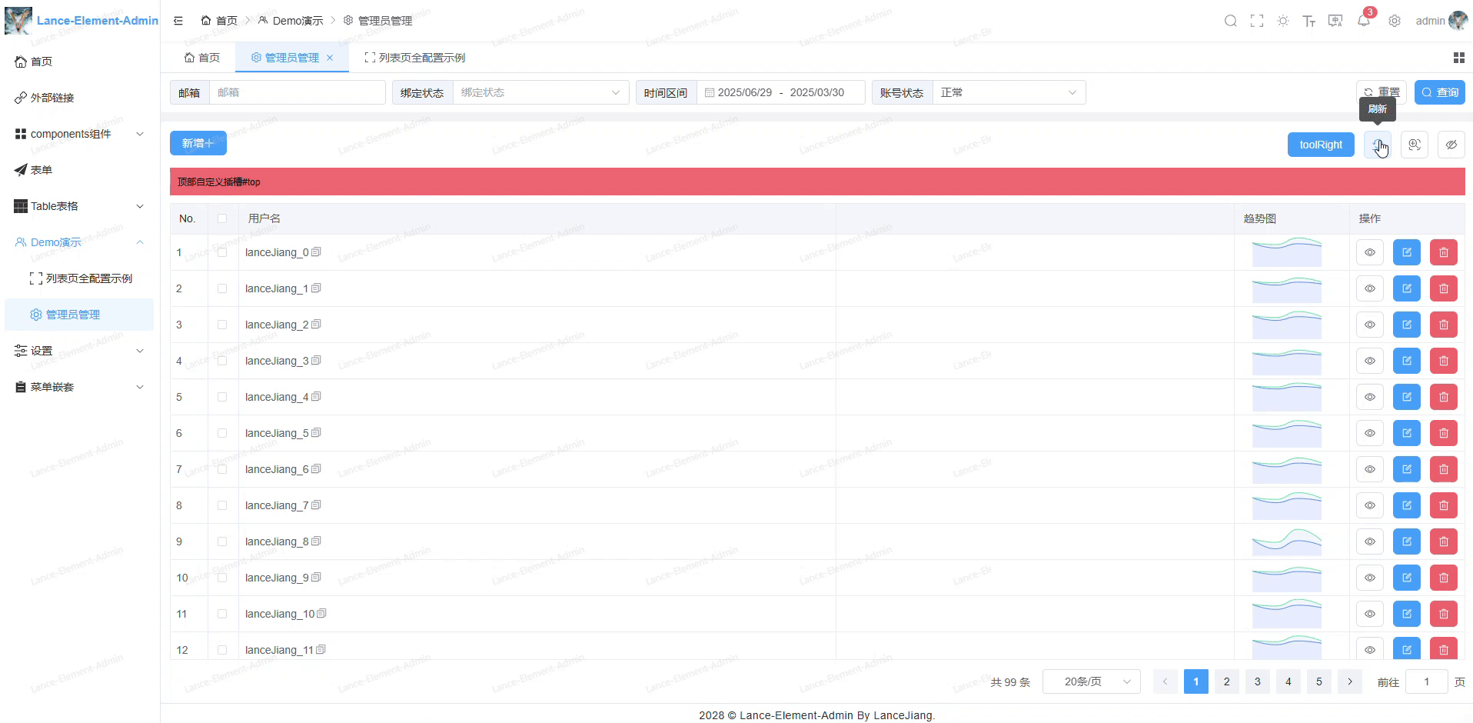Edit the lanceJiang_2 record
This screenshot has height=723, width=1473.
(x=1406, y=325)
